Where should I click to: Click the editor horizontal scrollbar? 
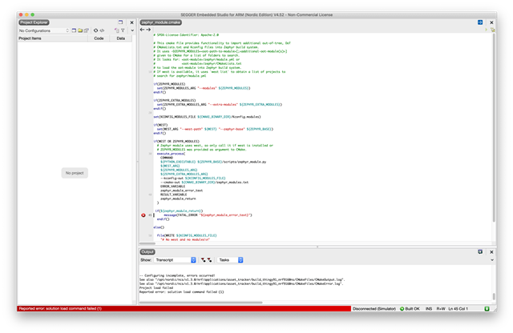click(147, 243)
